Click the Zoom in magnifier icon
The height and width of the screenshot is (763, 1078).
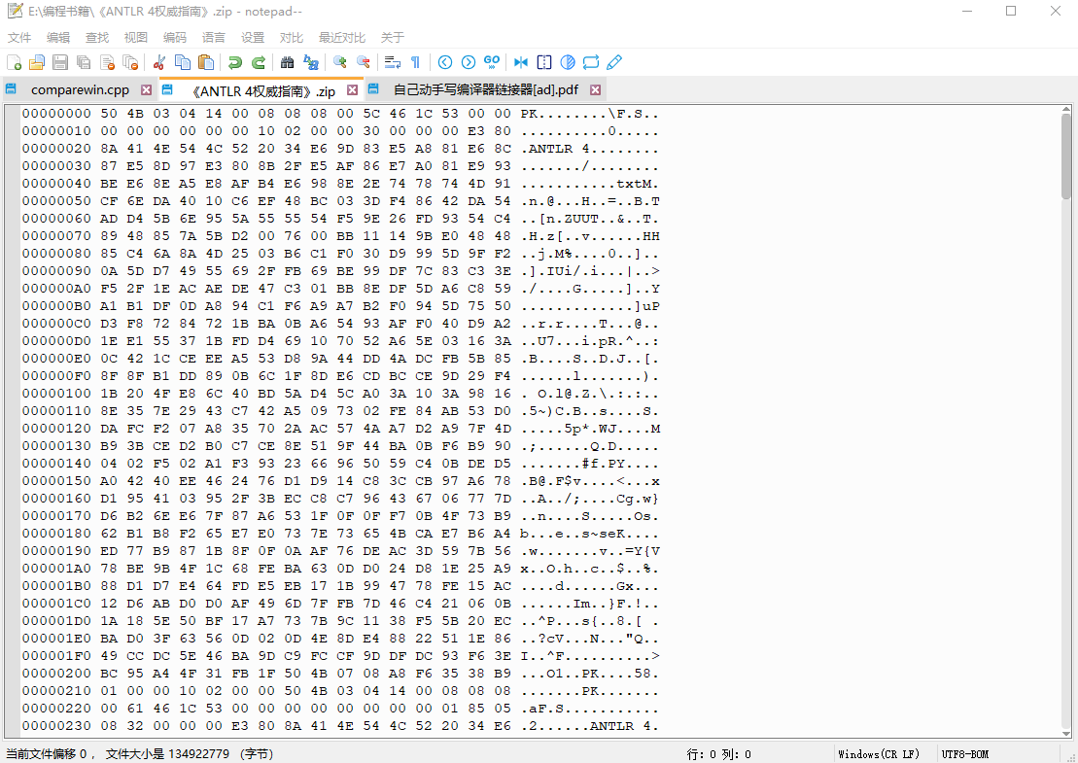tap(340, 62)
